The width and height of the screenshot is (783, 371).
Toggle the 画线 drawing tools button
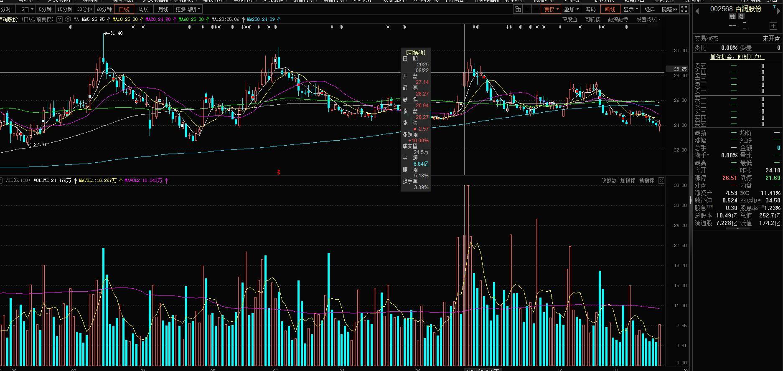pos(610,9)
